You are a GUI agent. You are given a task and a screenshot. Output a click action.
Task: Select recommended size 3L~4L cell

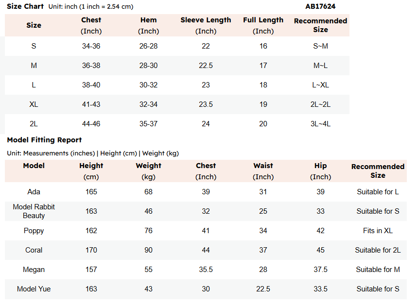(x=320, y=124)
